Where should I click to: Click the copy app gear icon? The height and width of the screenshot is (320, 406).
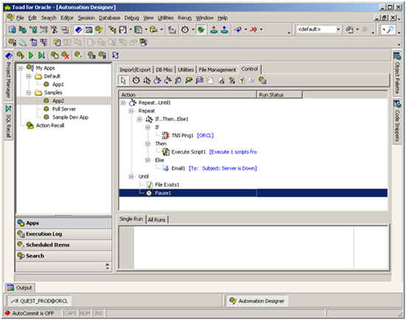(x=55, y=55)
